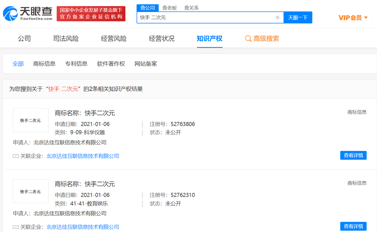Switch to the 查关系 search tab

(x=191, y=8)
